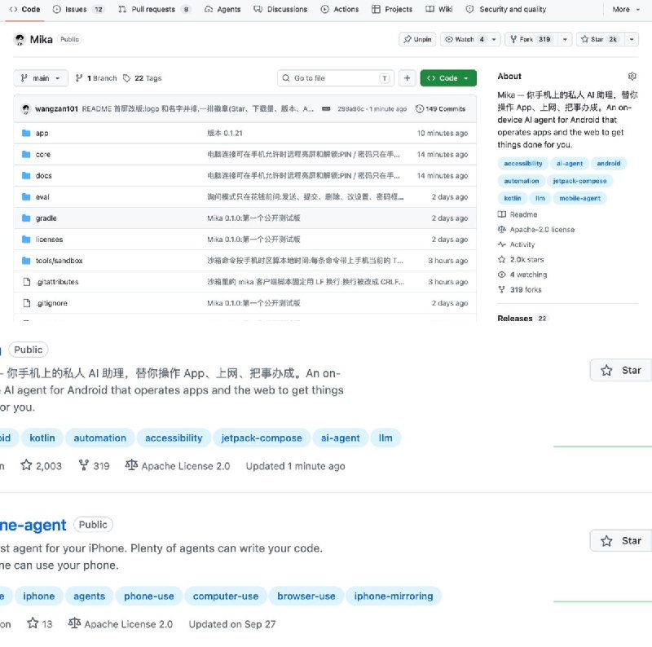View the 149 Commits history
Screen dimensions: 652x647
(x=441, y=109)
